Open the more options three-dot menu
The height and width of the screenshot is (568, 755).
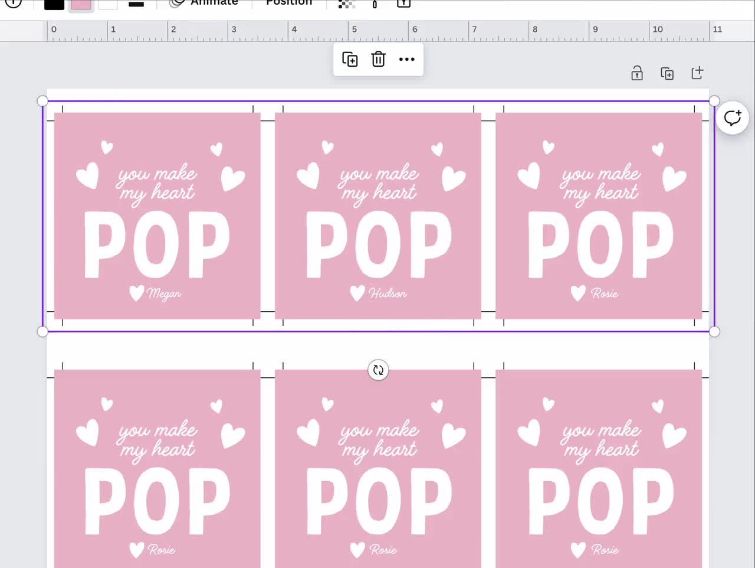click(x=406, y=59)
